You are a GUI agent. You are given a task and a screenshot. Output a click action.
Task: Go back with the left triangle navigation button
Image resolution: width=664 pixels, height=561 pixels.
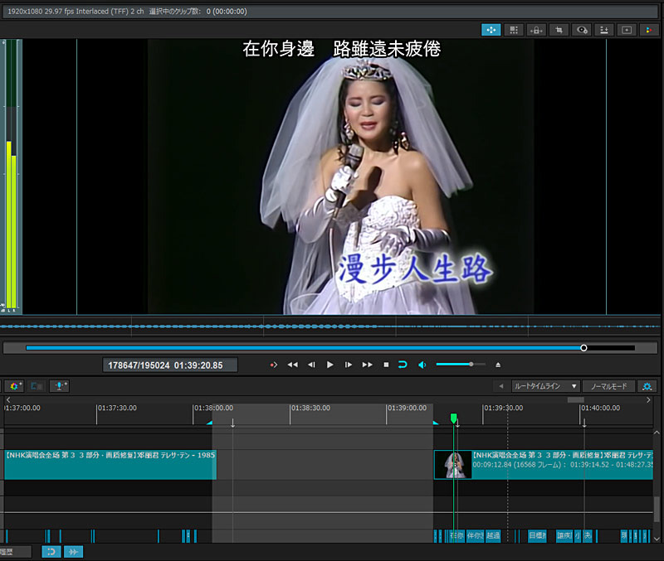coord(501,386)
